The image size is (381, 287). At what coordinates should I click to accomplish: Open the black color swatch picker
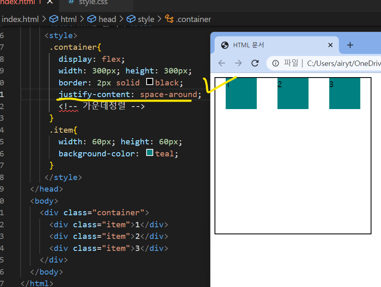(150, 82)
